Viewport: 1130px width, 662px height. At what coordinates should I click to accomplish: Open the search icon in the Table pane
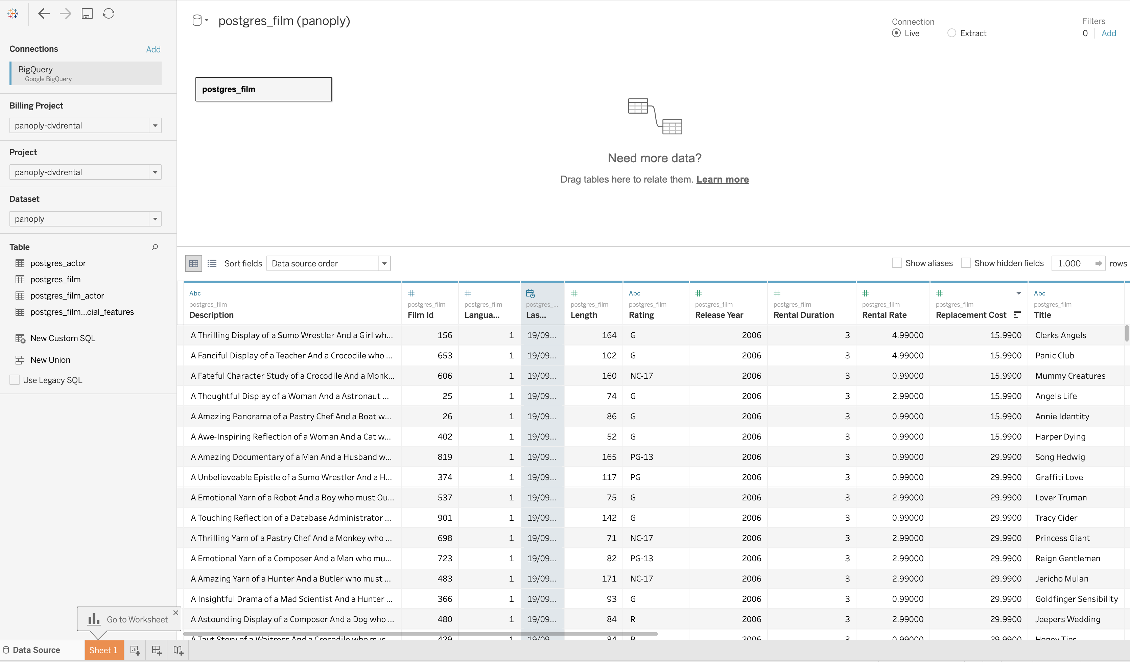(x=155, y=247)
